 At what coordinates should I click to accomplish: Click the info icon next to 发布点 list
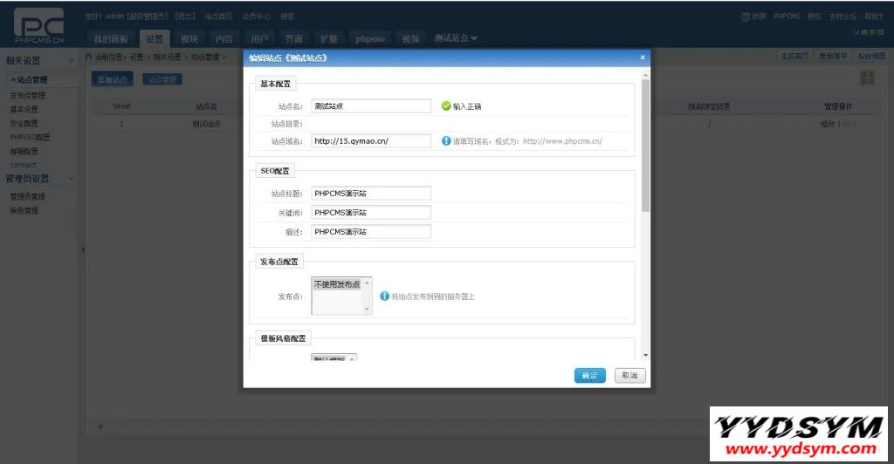coord(384,297)
